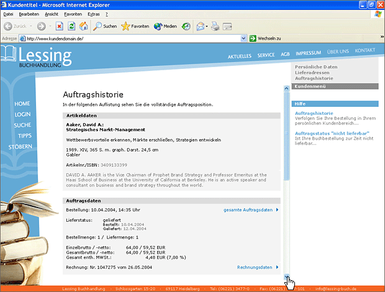
Task: Click the Mail envelope icon
Action: (x=201, y=26)
